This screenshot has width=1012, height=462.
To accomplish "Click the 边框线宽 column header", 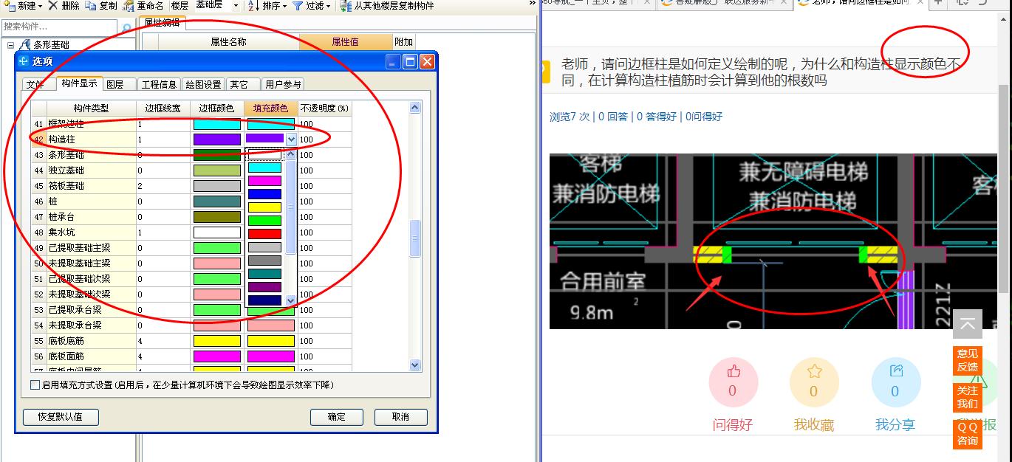I will tap(163, 108).
